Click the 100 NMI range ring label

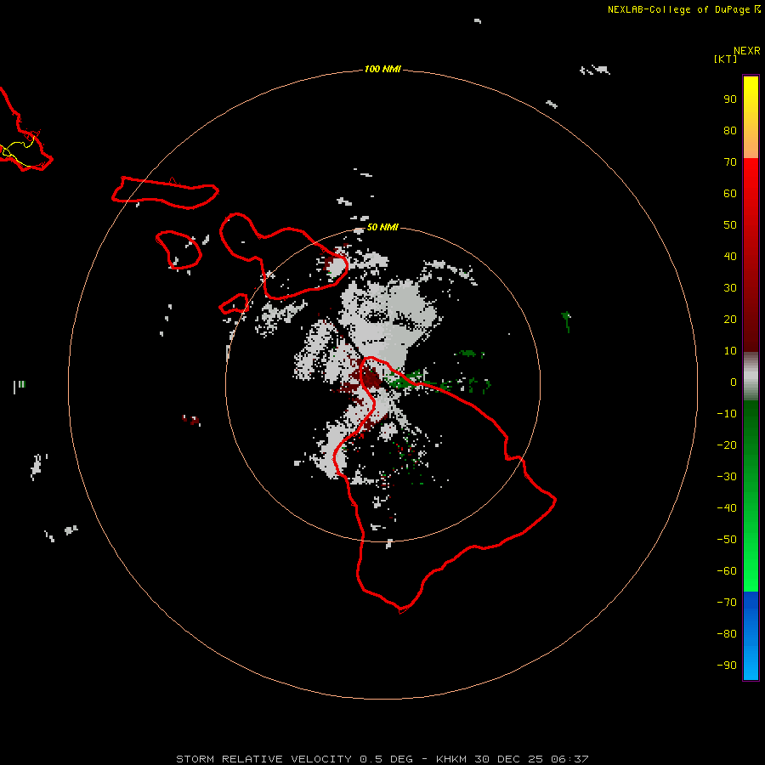point(382,69)
